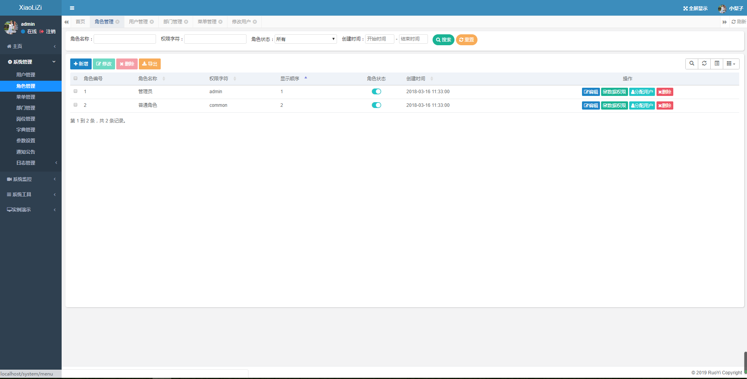Focus the 角色名称 input field
The image size is (747, 379).
click(x=125, y=39)
